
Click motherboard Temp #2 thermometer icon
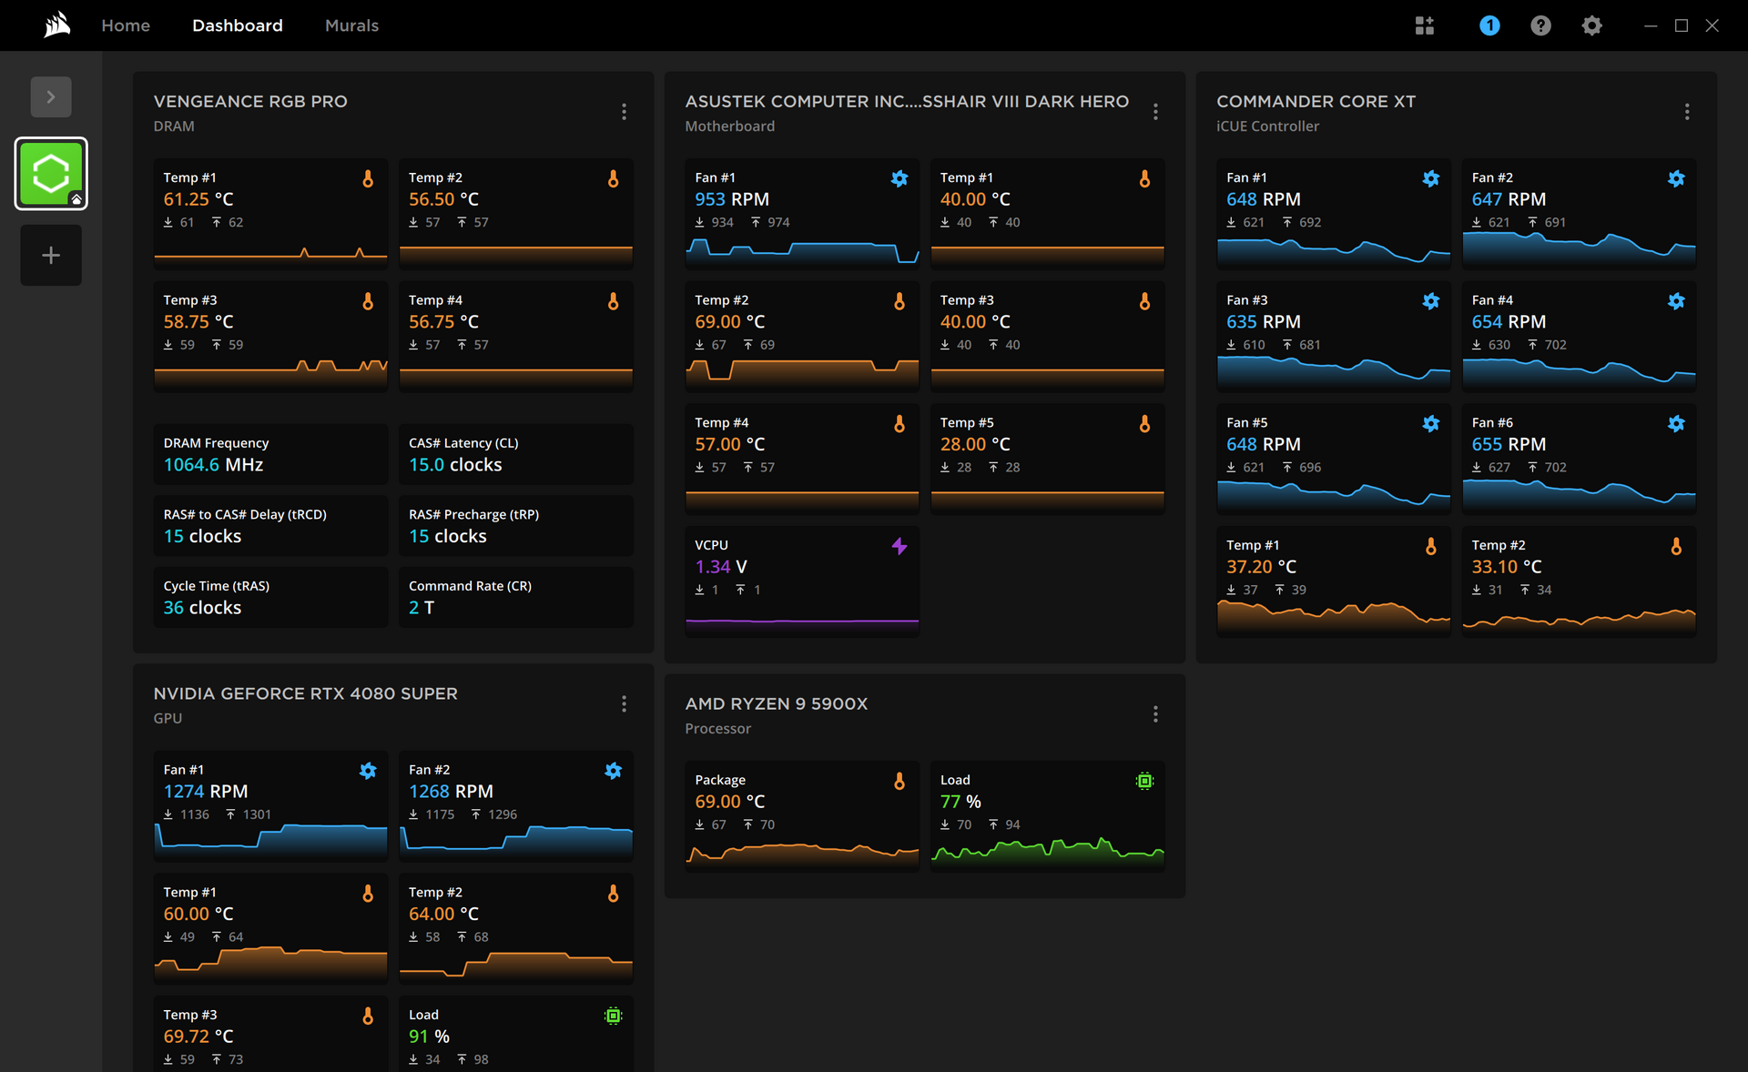coord(899,301)
